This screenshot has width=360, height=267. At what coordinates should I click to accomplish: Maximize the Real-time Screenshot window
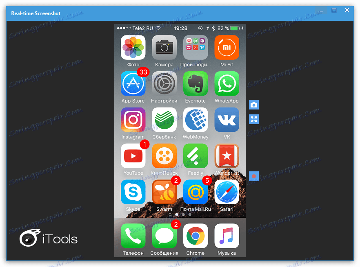334,10
